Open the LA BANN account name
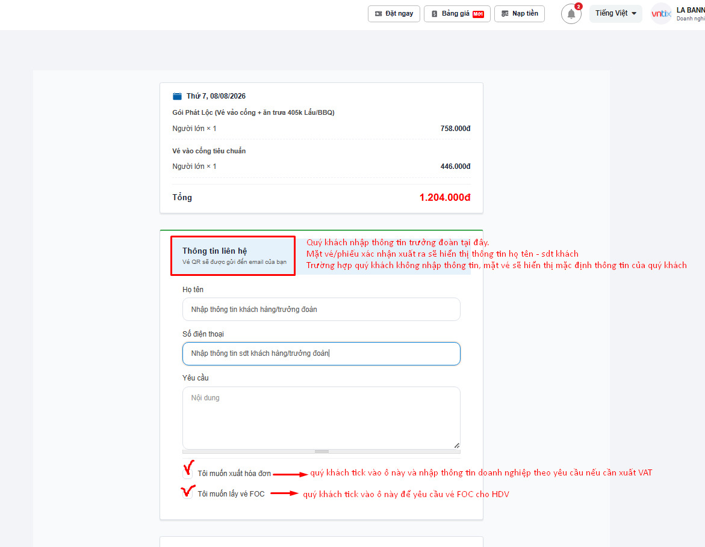This screenshot has width=705, height=547. (690, 10)
